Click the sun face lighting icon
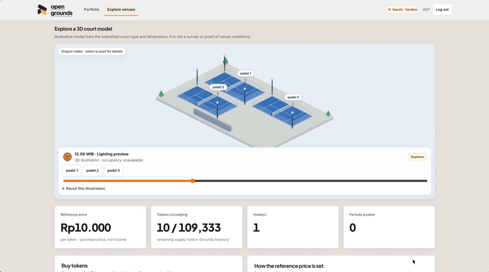Screen dimensions: 489x272 click(68, 157)
